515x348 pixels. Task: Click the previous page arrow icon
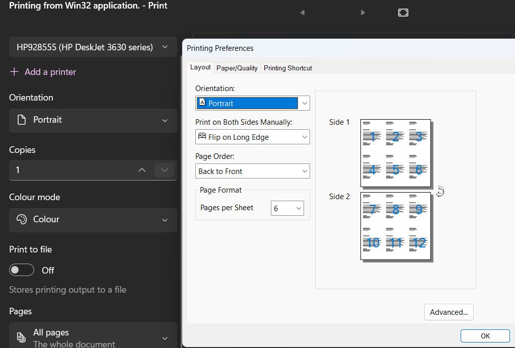[303, 13]
